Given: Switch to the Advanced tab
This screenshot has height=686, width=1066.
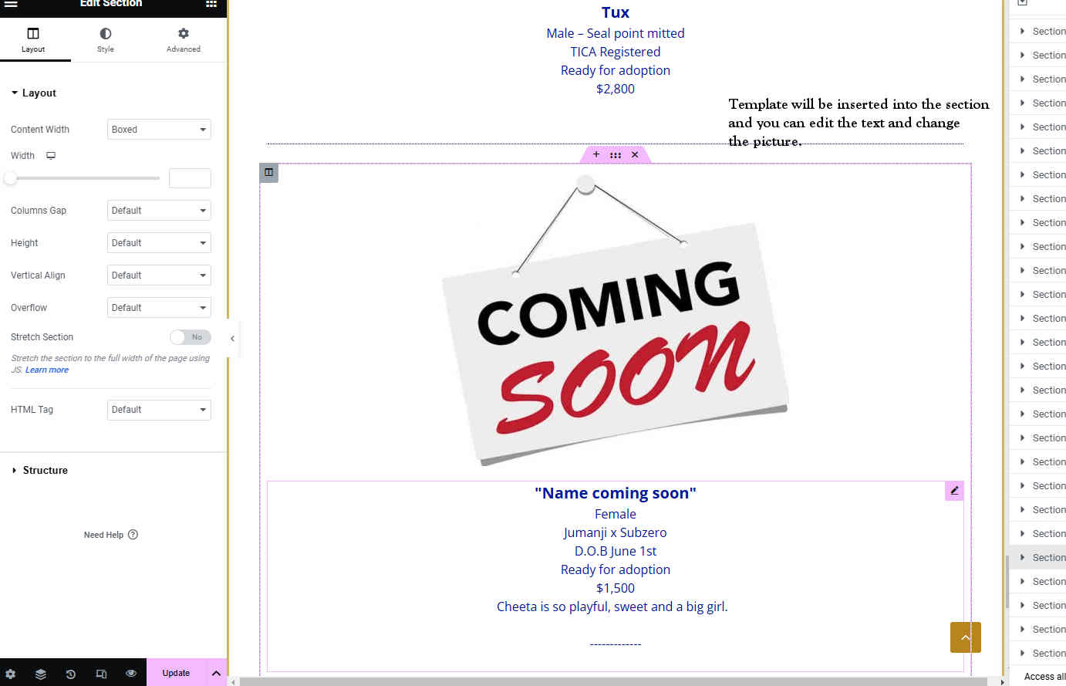Looking at the screenshot, I should coord(183,39).
